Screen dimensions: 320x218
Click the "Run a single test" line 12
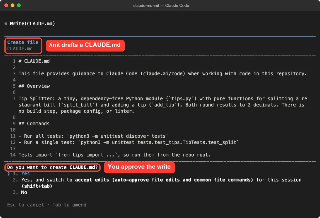[129, 142]
